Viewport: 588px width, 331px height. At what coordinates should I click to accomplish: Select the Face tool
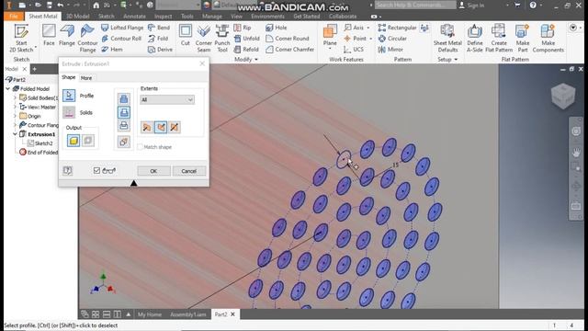(49, 35)
